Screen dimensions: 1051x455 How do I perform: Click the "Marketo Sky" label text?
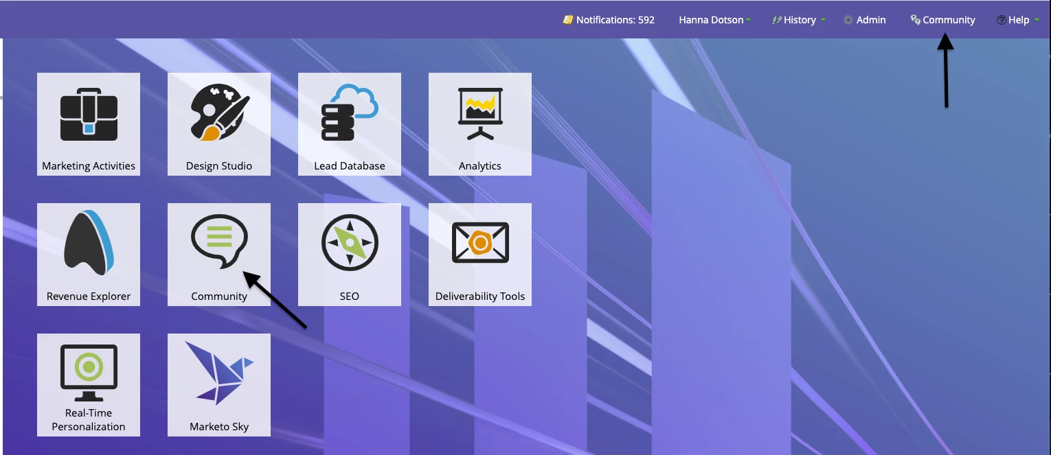point(219,426)
